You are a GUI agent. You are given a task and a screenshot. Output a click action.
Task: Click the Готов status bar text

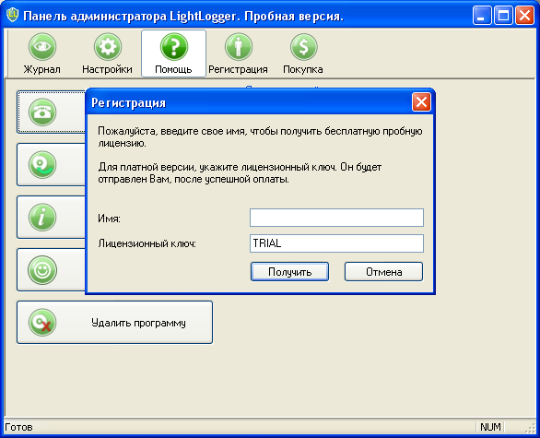(19, 427)
